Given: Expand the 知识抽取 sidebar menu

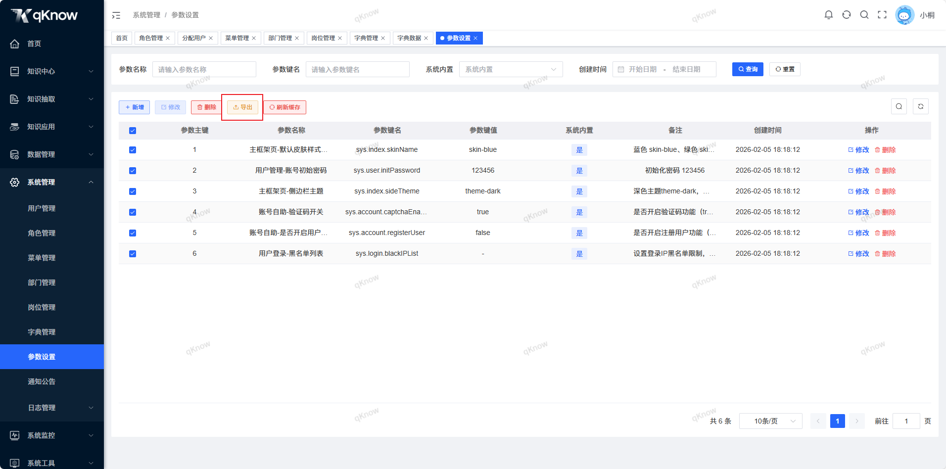Looking at the screenshot, I should [x=52, y=99].
